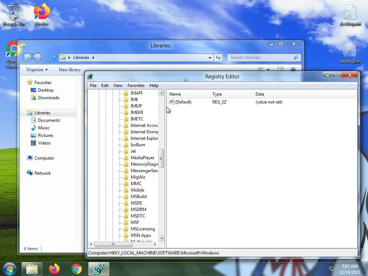Screen dimensions: 368x276
Task: Open Favorites in Libraries sidebar
Action: [43, 82]
